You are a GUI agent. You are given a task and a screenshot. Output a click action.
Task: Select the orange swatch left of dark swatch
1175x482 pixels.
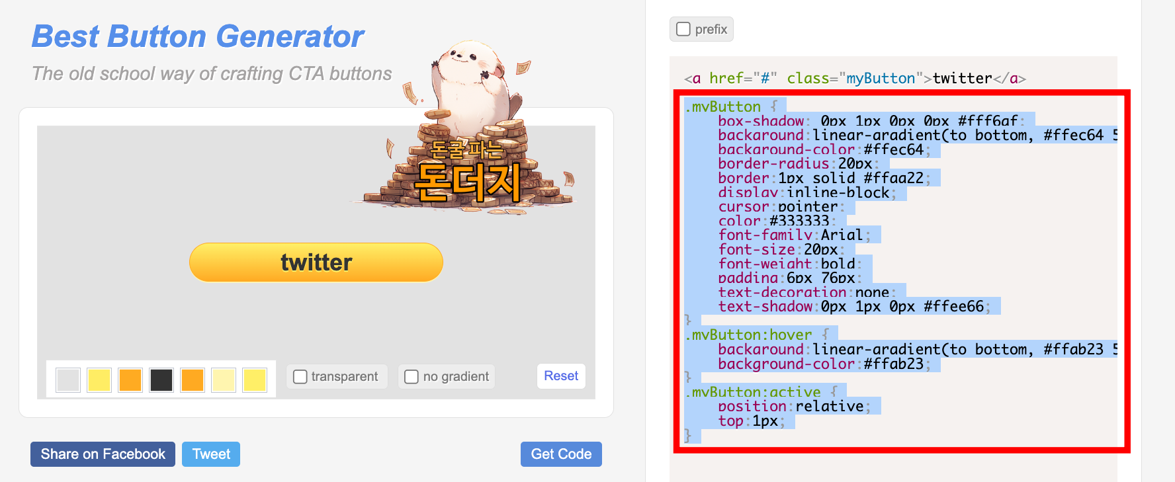(x=130, y=380)
